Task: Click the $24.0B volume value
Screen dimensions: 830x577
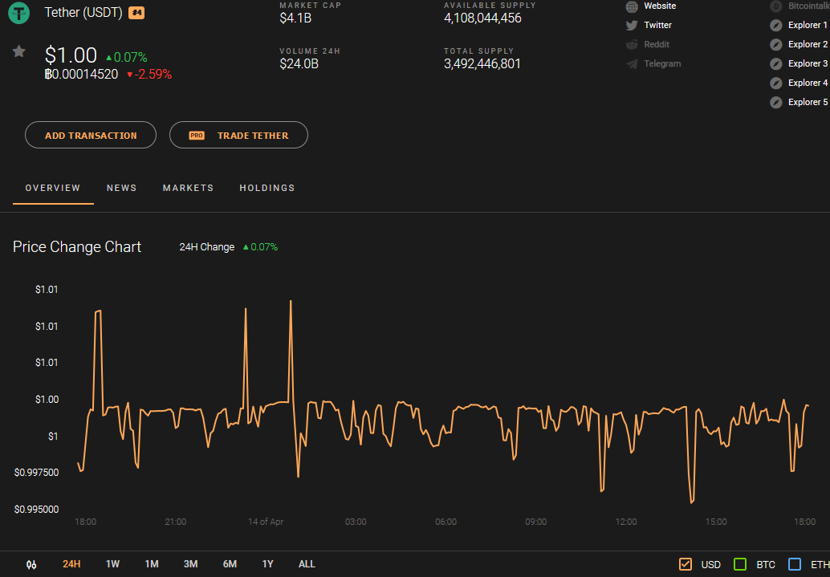Action: click(299, 64)
